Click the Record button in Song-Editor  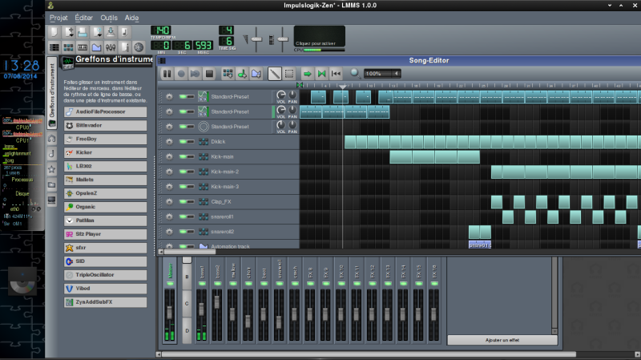click(182, 74)
